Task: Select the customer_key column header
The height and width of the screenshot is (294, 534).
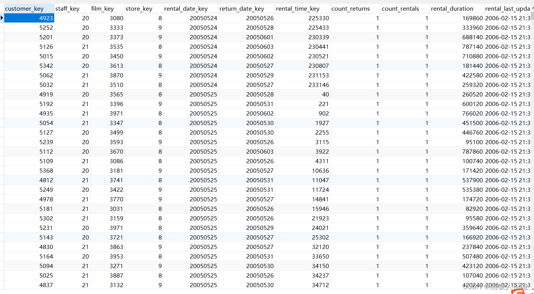Action: (x=29, y=8)
